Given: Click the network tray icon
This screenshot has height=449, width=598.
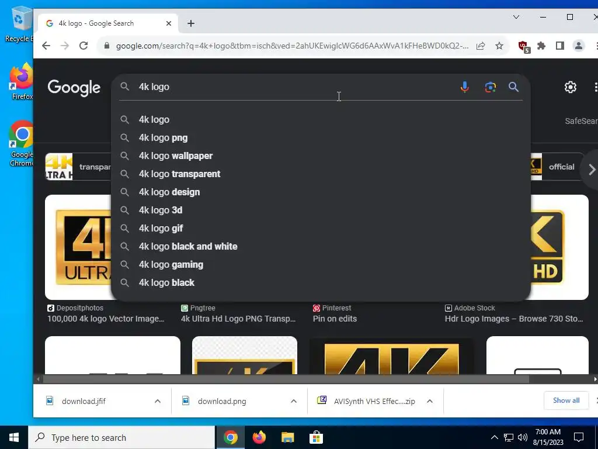Looking at the screenshot, I should (509, 437).
